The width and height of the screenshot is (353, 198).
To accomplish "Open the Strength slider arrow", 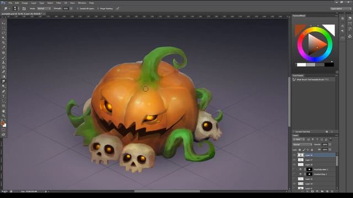I will point(71,9).
